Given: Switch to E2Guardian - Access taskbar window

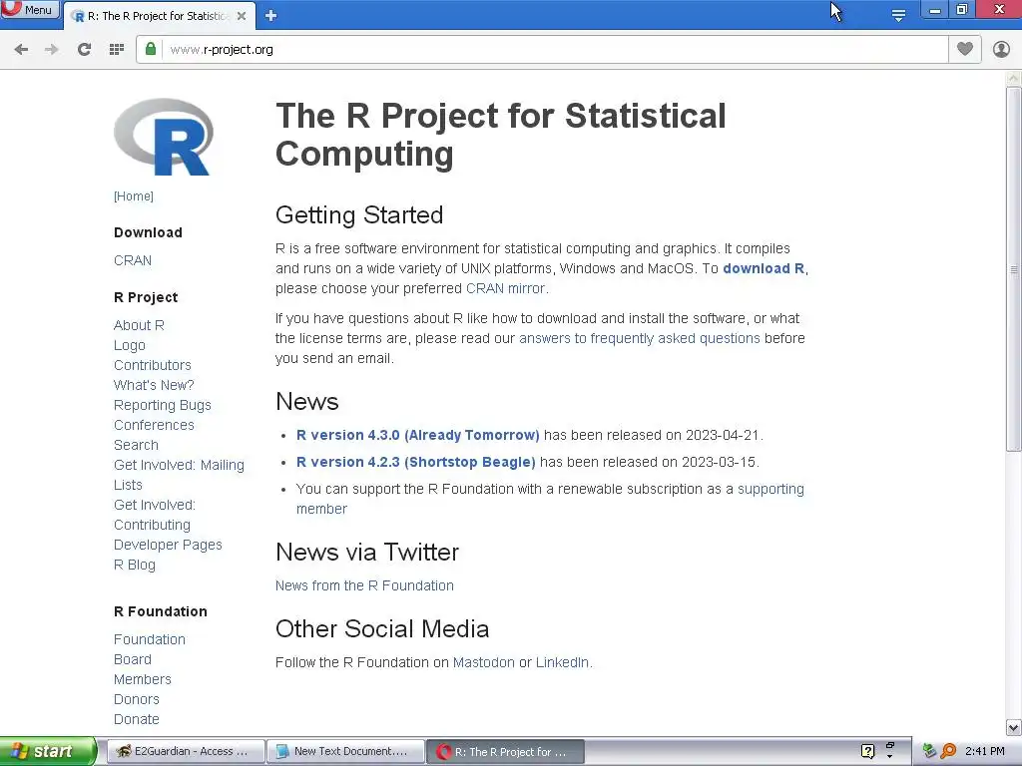Looking at the screenshot, I should tap(185, 752).
